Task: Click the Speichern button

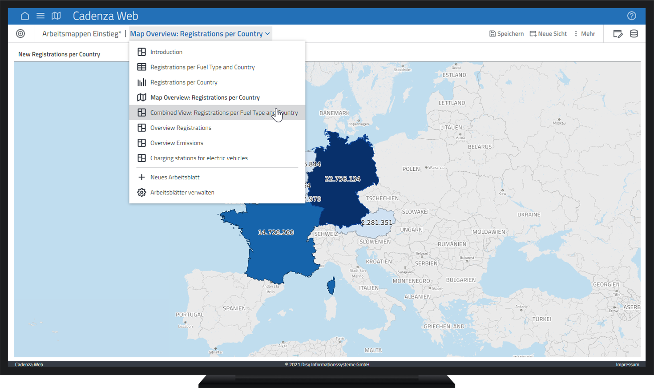Action: click(506, 34)
